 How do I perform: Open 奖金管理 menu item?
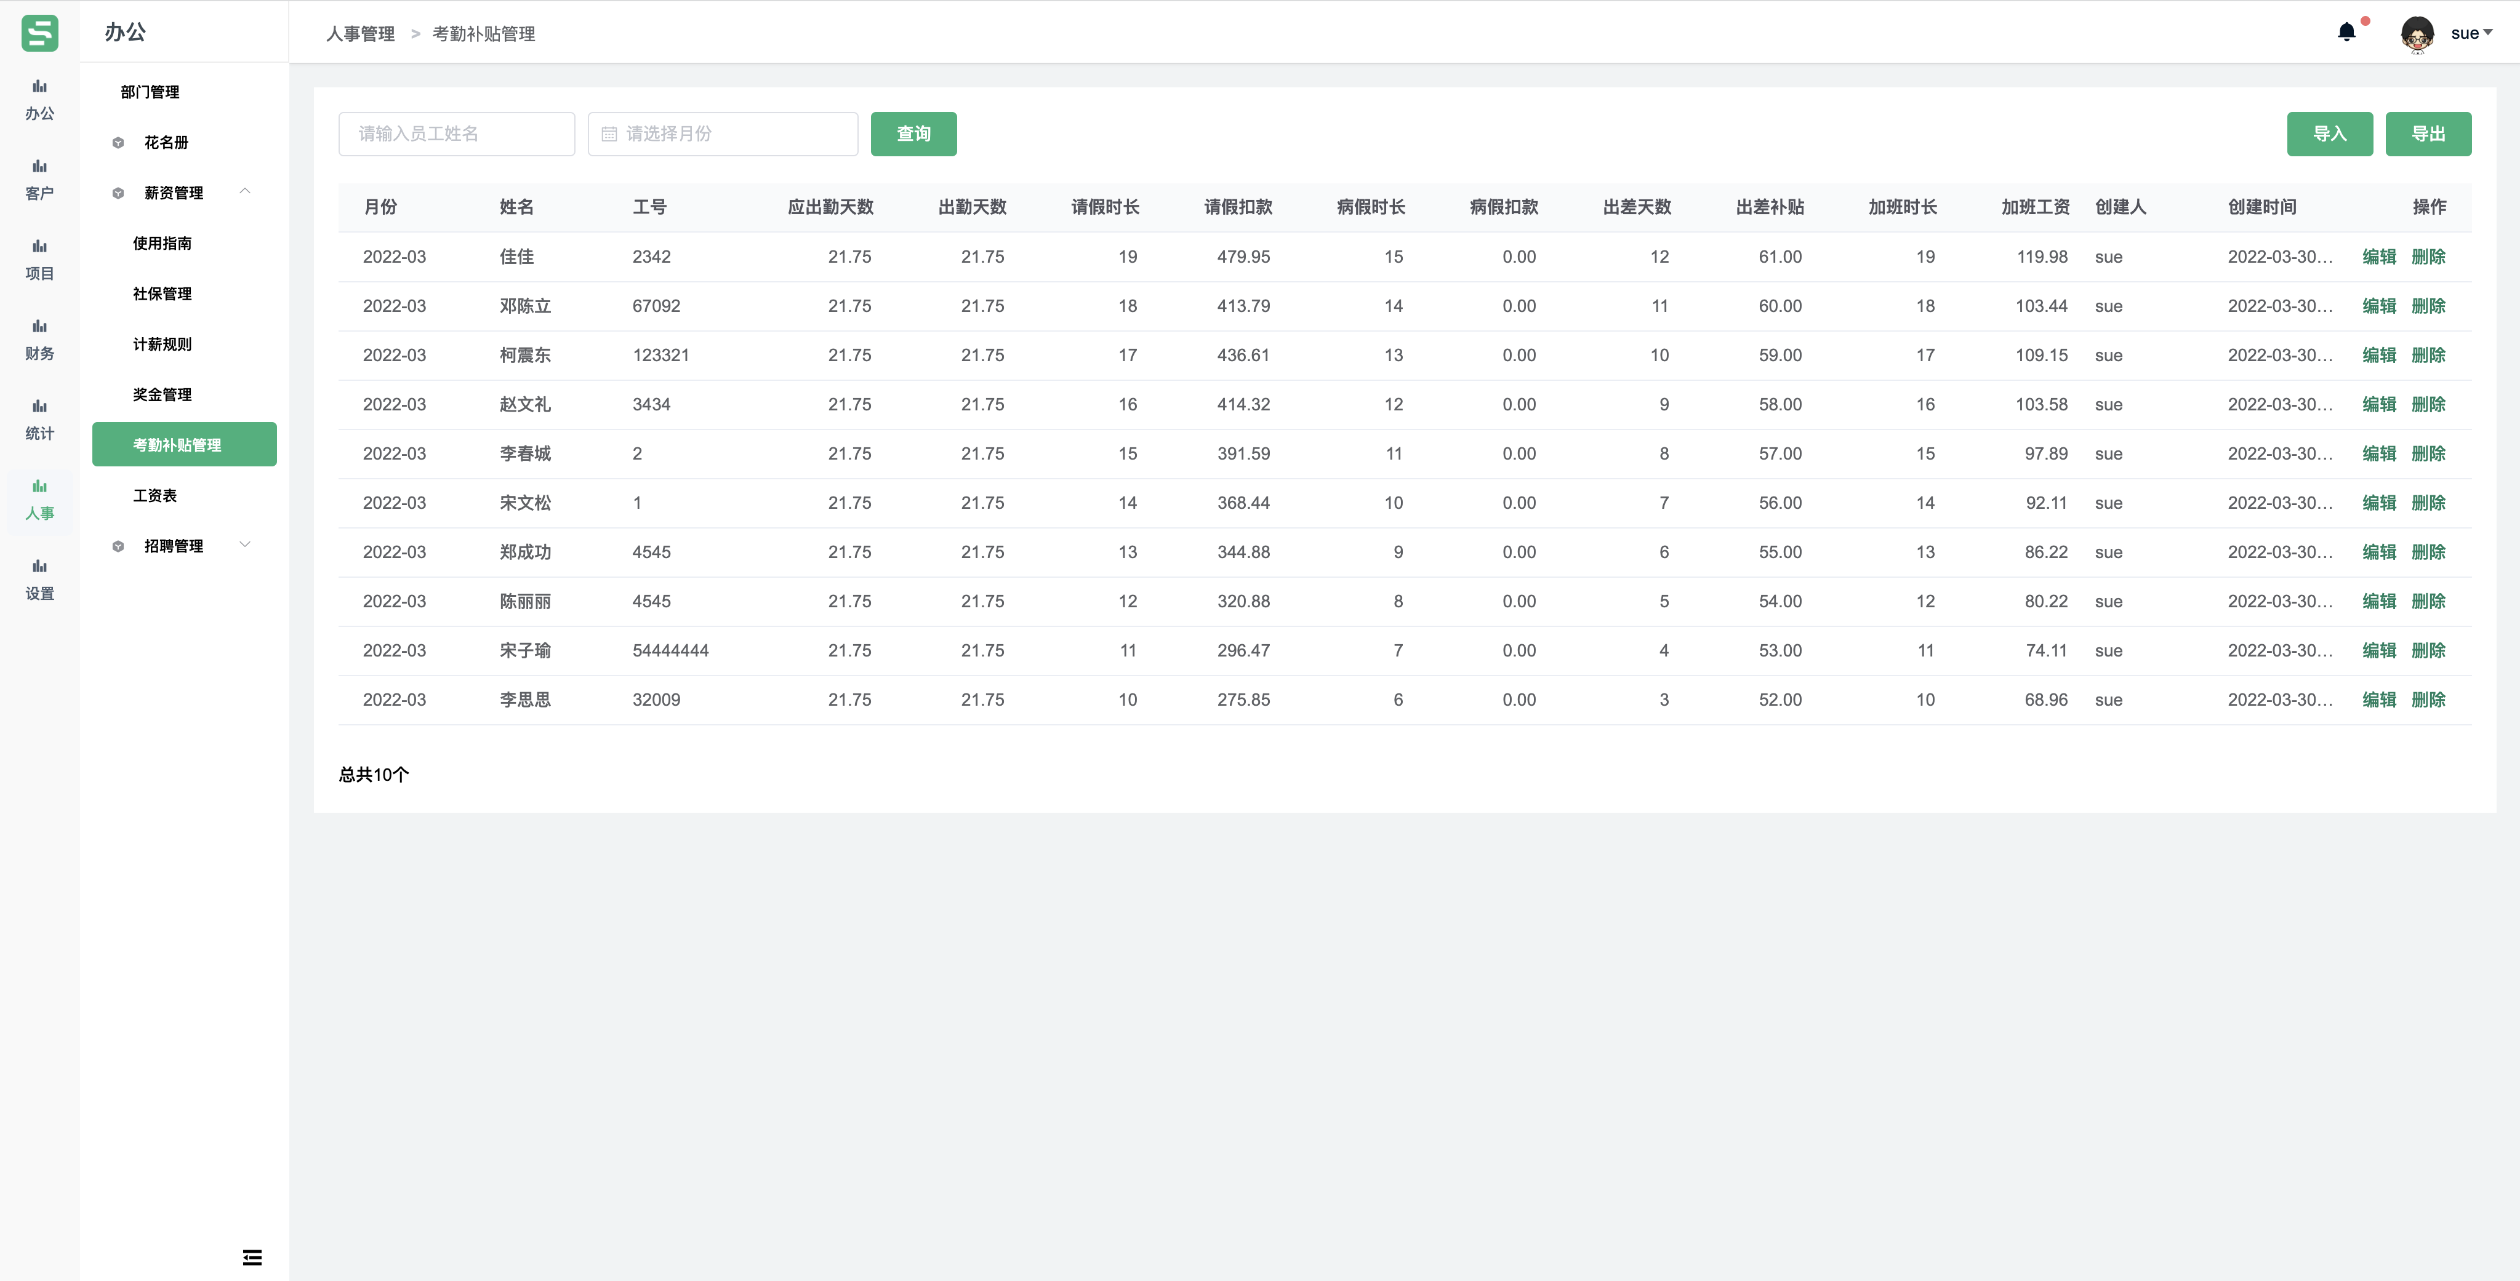click(x=163, y=395)
